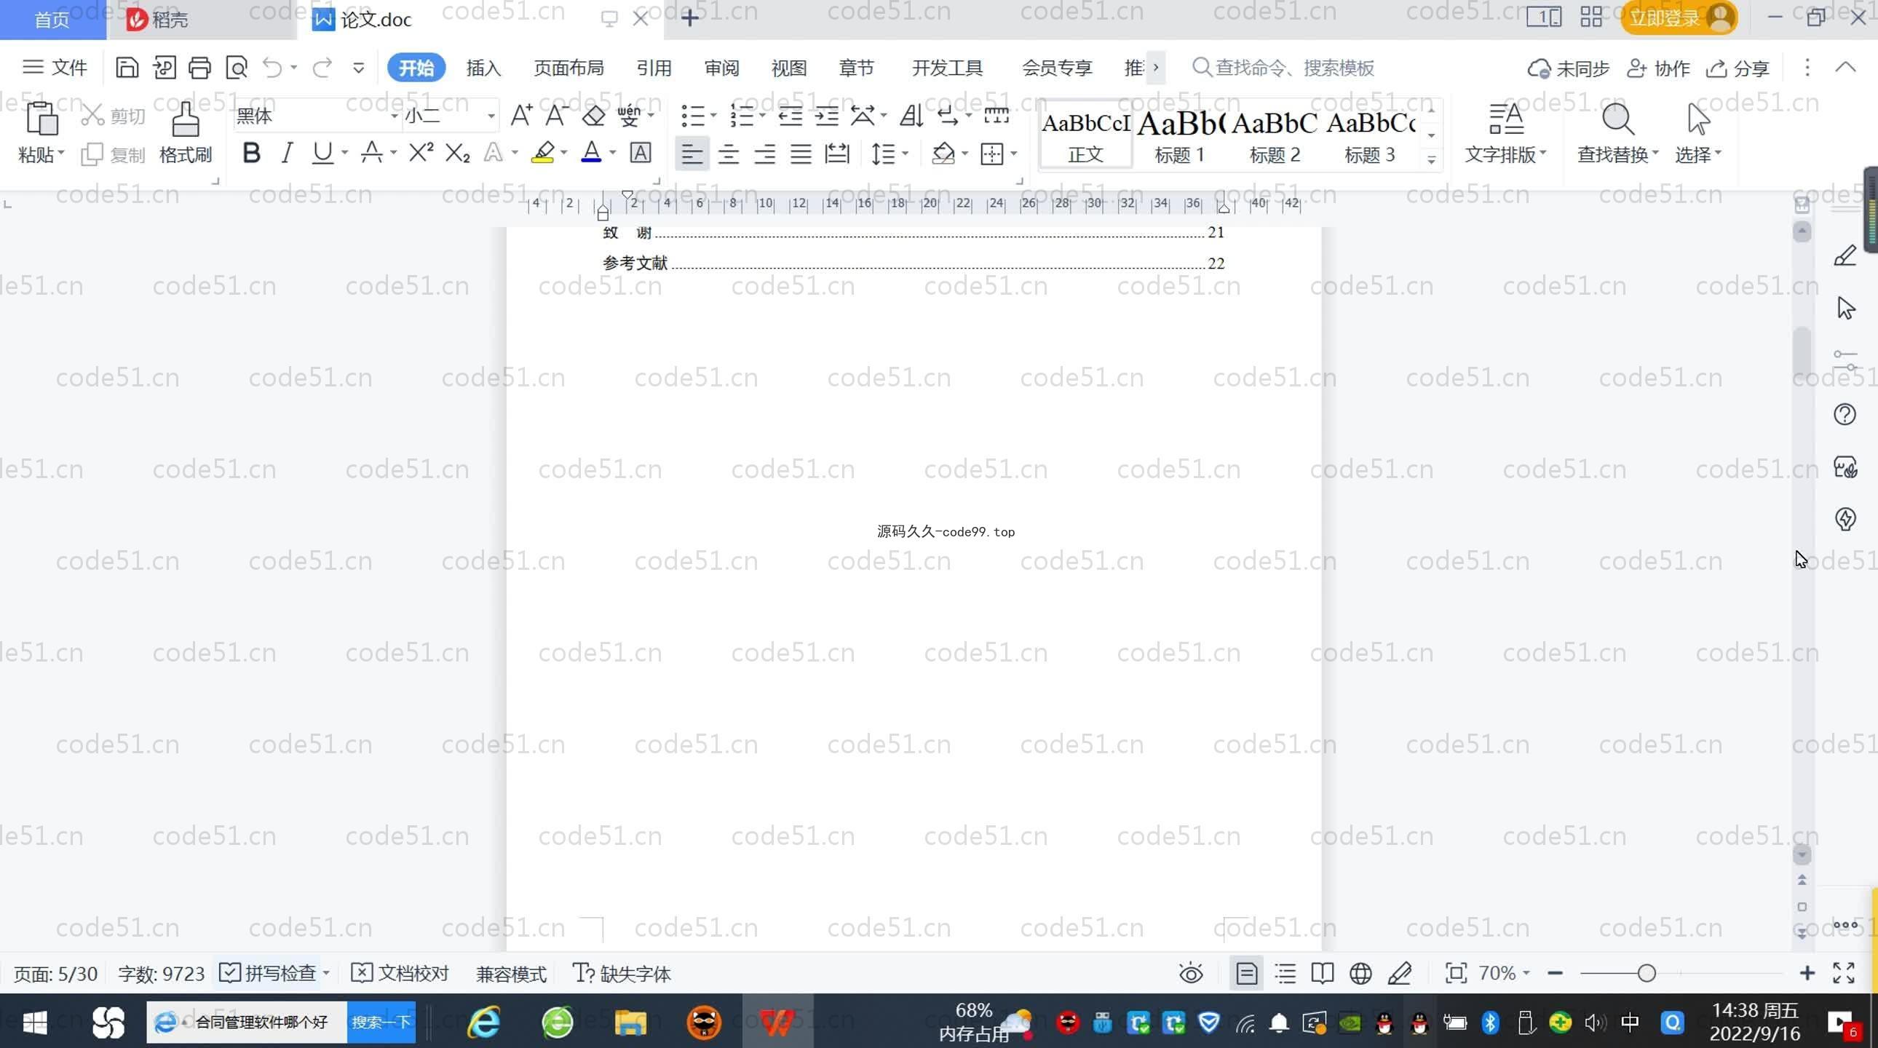Expand line spacing dropdown
Viewport: 1878px width, 1048px height.
click(905, 154)
